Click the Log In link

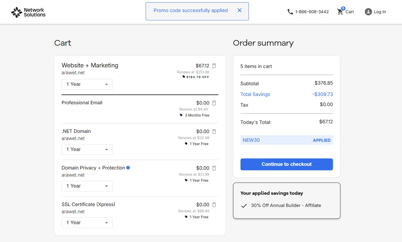coord(380,12)
